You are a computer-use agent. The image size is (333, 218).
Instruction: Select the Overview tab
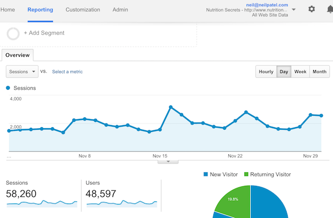point(17,55)
